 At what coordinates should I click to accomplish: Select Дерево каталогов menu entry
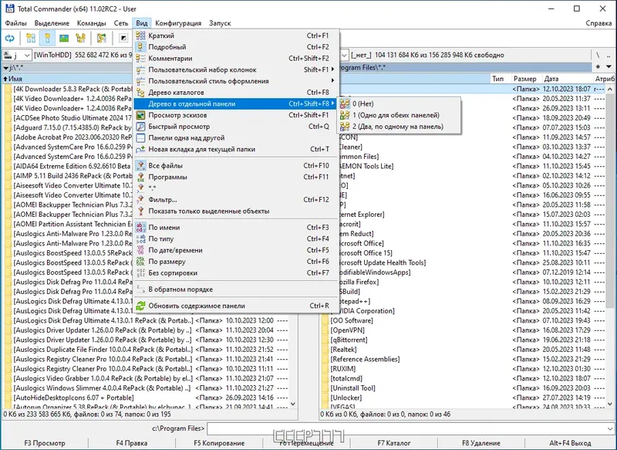(x=236, y=93)
